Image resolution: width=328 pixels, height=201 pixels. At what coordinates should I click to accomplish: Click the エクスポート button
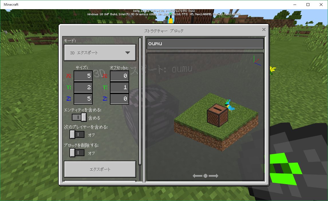(100, 169)
